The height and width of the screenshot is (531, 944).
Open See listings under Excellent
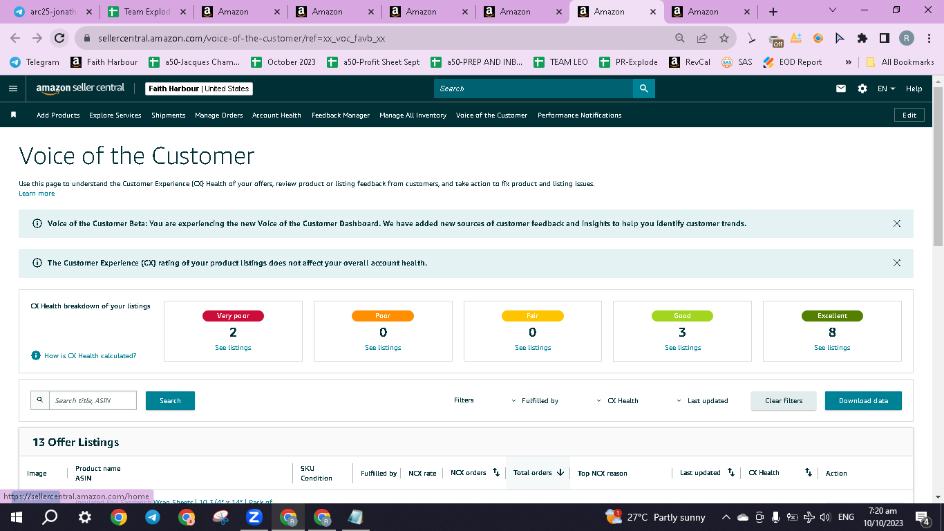832,348
